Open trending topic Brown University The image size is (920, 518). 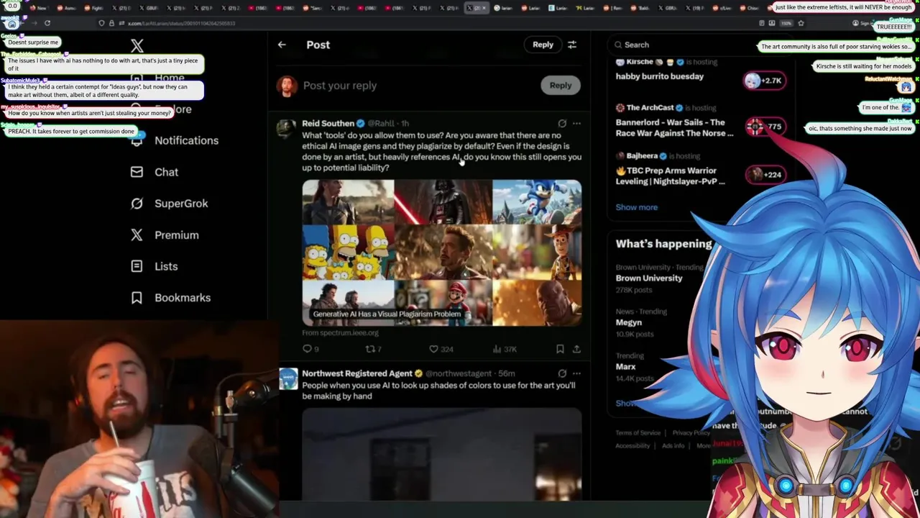[x=649, y=278]
